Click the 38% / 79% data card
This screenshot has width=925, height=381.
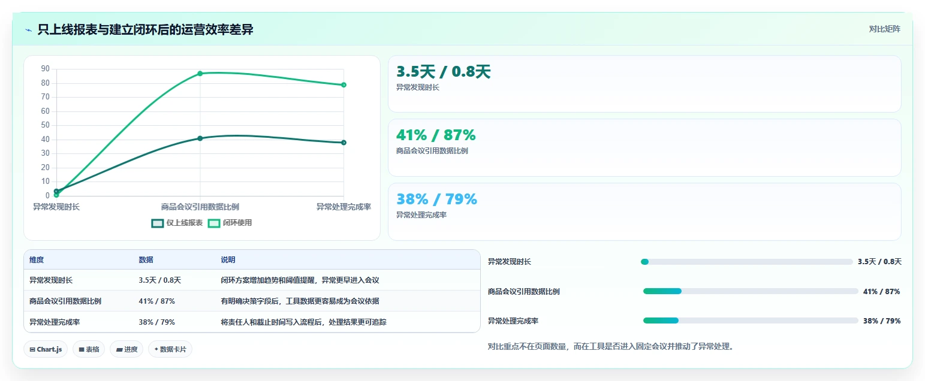coord(644,211)
